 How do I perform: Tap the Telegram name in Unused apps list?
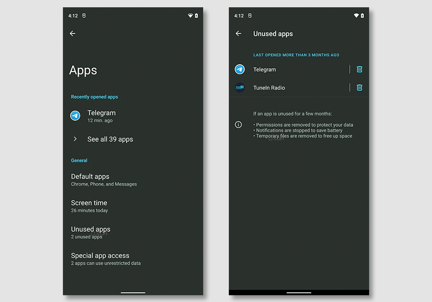point(265,69)
